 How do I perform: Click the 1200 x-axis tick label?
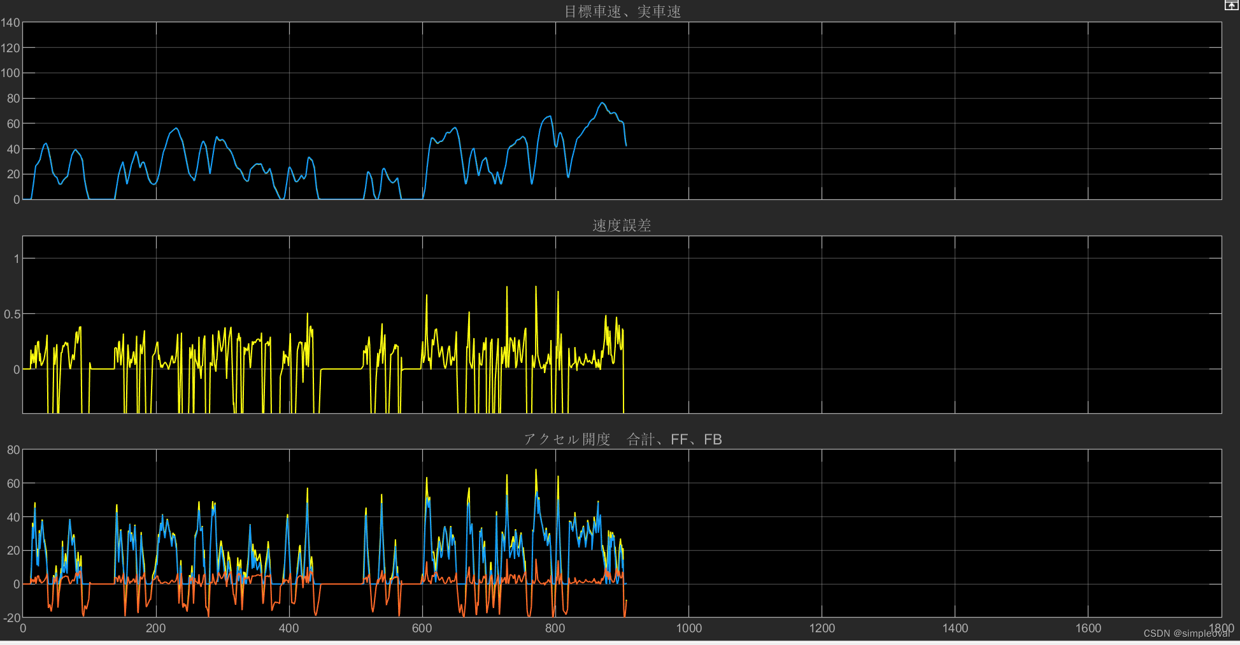[x=822, y=628]
